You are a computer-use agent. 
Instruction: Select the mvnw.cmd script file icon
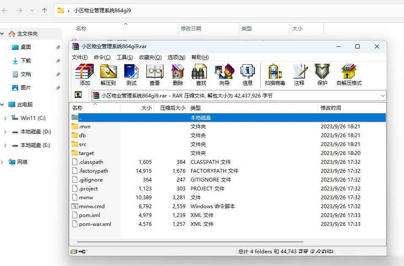[75, 206]
